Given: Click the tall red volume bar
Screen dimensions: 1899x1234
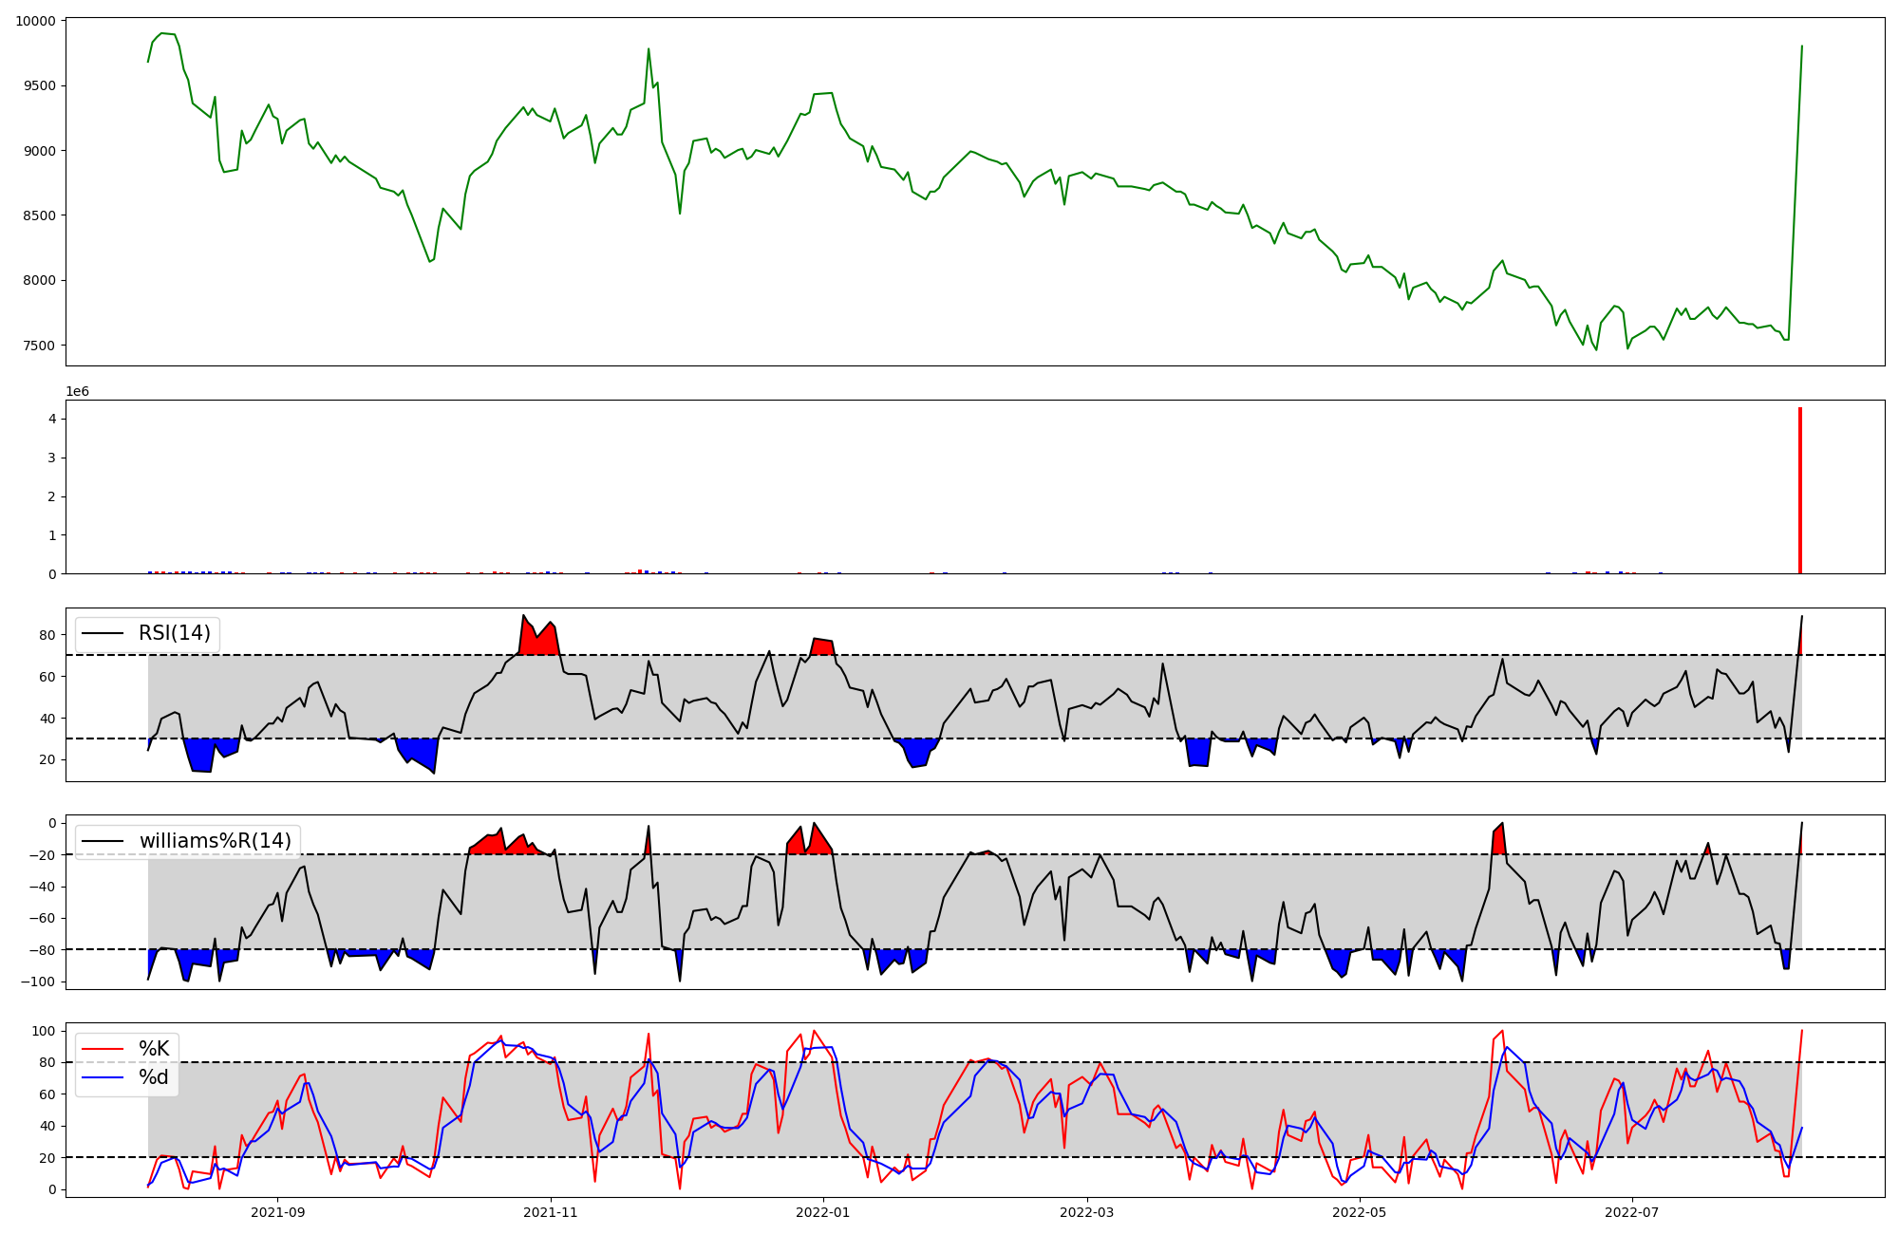Looking at the screenshot, I should coord(1800,491).
